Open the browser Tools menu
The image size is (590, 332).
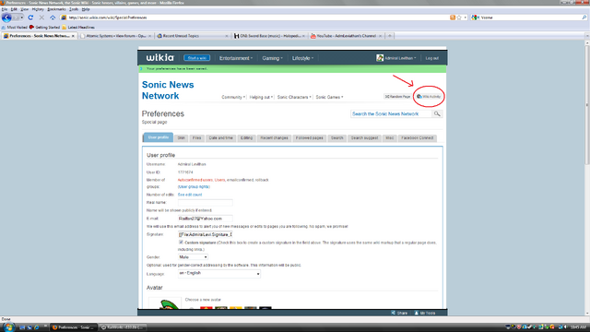coord(74,9)
